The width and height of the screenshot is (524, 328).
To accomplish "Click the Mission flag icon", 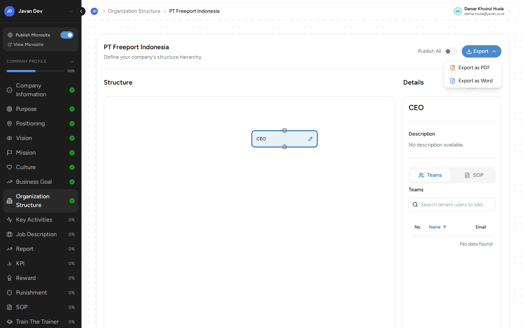I will point(9,153).
